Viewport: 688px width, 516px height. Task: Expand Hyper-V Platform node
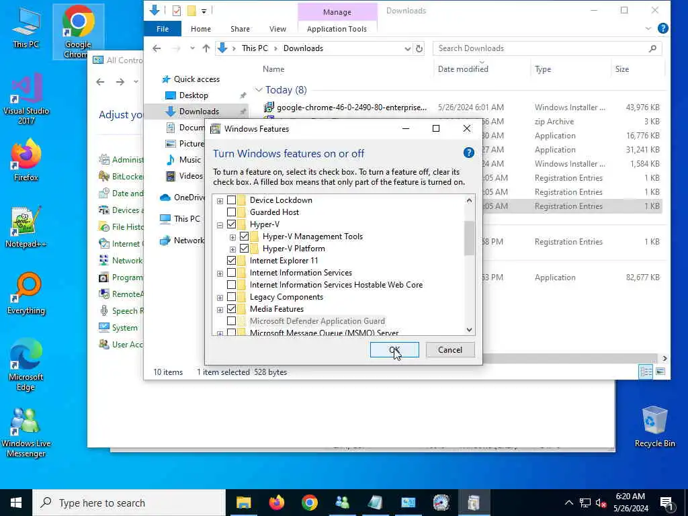click(232, 249)
